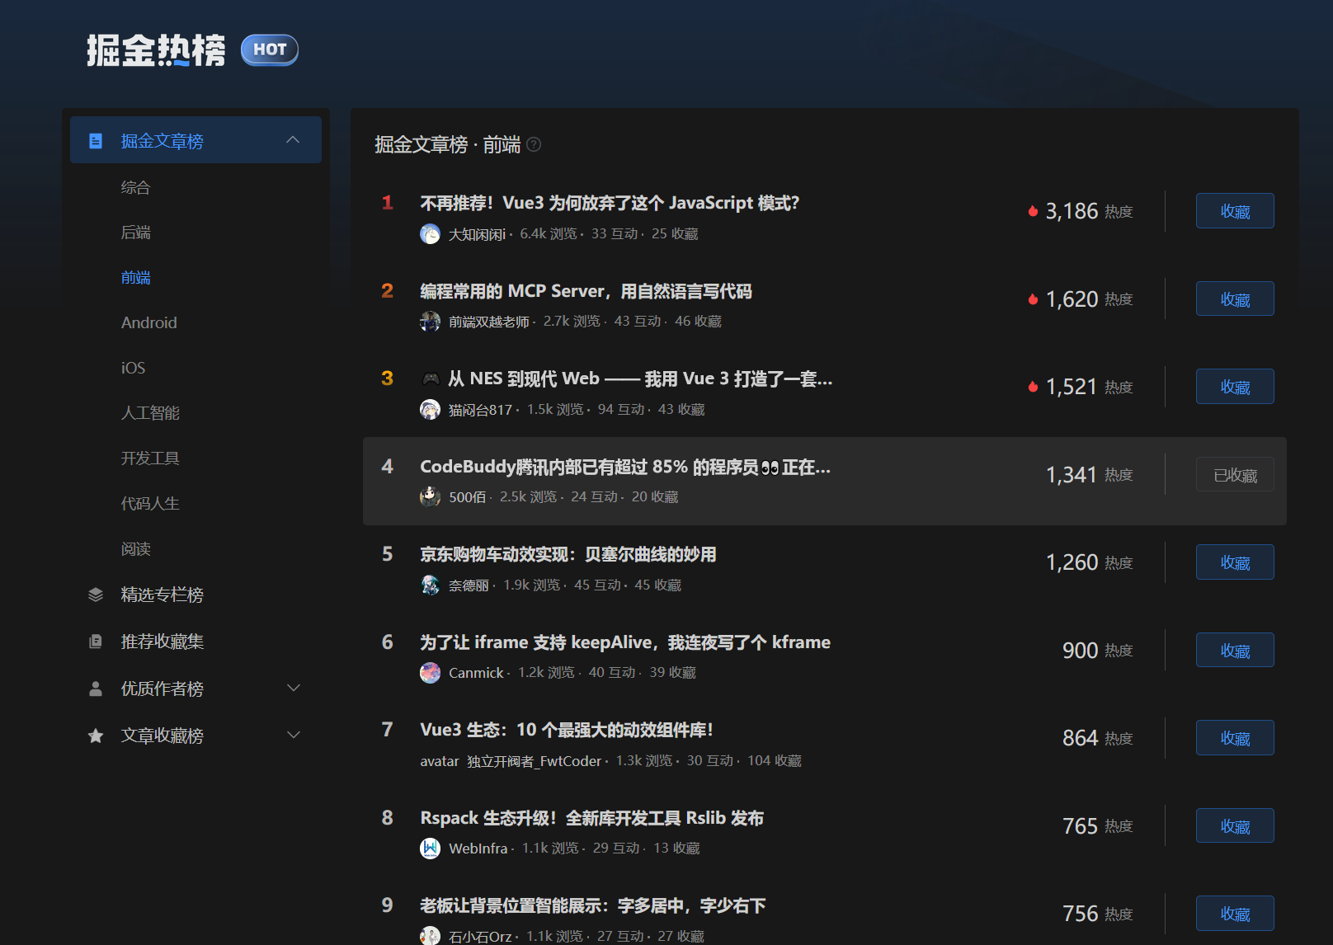The width and height of the screenshot is (1333, 945).
Task: Click the 精选专栏榜 sidebar icon
Action: click(95, 594)
